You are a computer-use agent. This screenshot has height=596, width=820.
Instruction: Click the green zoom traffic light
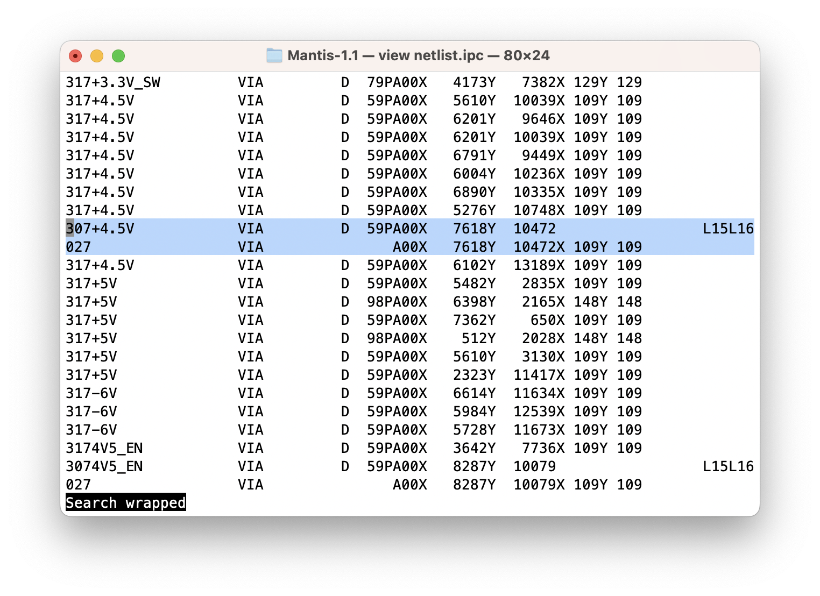[118, 55]
